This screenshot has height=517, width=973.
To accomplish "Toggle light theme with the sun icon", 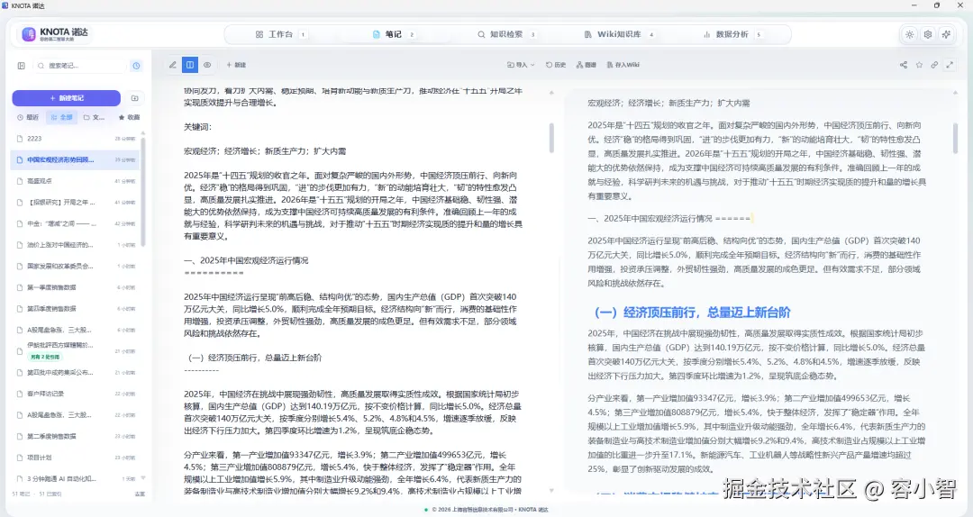I will click(x=909, y=34).
